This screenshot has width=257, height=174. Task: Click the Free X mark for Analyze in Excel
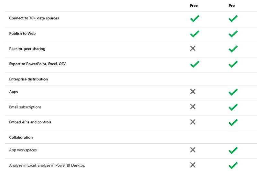193,165
